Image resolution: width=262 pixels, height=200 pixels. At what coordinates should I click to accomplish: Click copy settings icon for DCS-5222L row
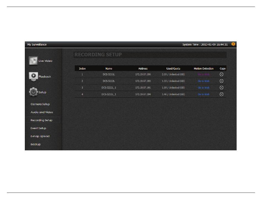point(221,81)
